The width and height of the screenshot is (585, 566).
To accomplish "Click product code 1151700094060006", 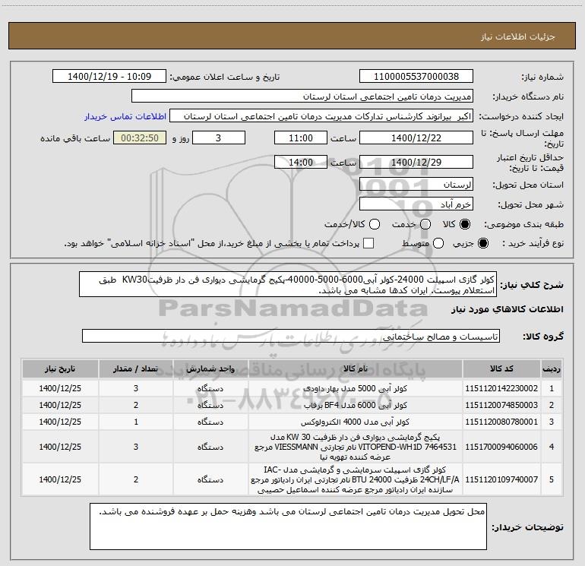I will 501,447.
